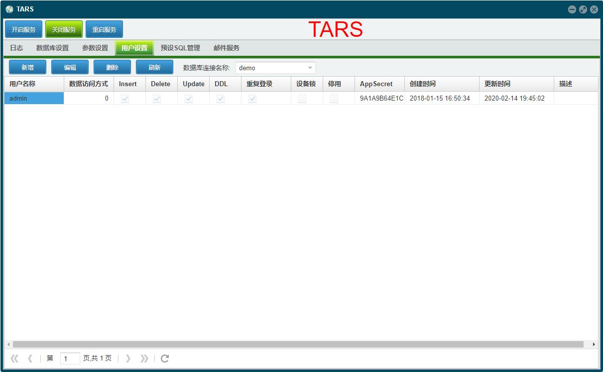This screenshot has width=603, height=372.
Task: Select the 用户设置 tab
Action: pos(134,48)
